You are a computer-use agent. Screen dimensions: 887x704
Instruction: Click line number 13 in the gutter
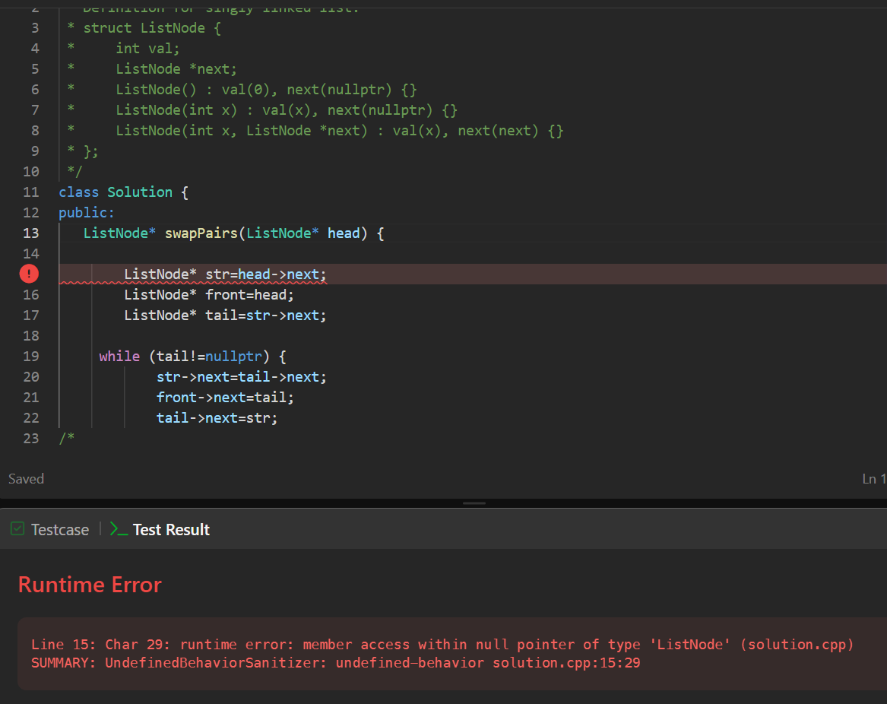point(31,233)
